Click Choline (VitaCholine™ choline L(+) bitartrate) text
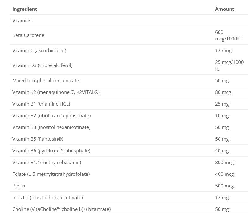 (61, 209)
